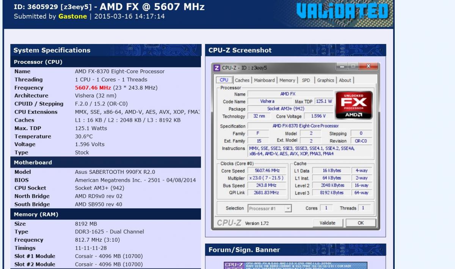Click the Temperature 30.6°C value
This screenshot has width=455, height=269.
point(84,137)
